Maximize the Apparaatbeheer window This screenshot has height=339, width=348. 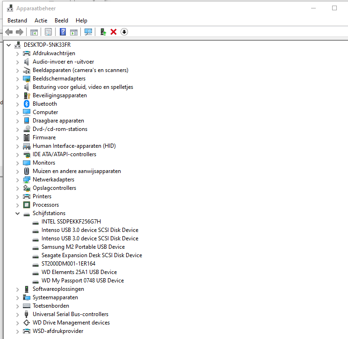pos(334,8)
